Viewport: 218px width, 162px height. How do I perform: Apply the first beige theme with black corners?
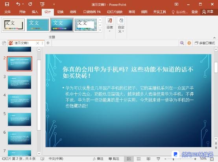tap(14, 25)
